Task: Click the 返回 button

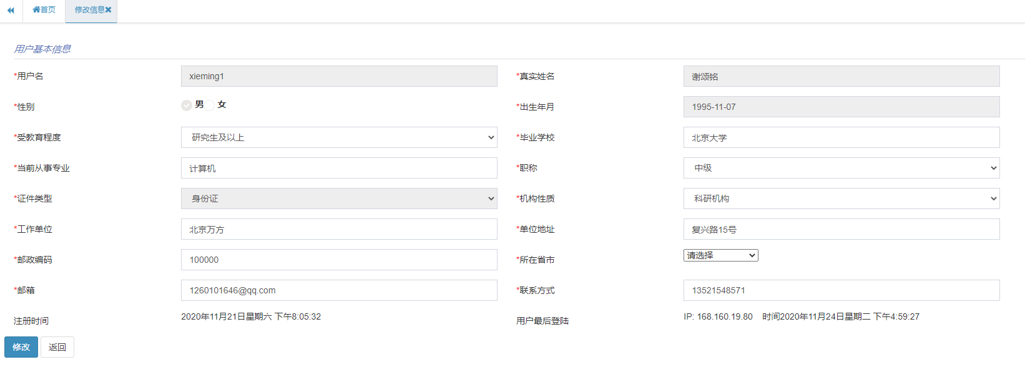Action: pyautogui.click(x=57, y=347)
